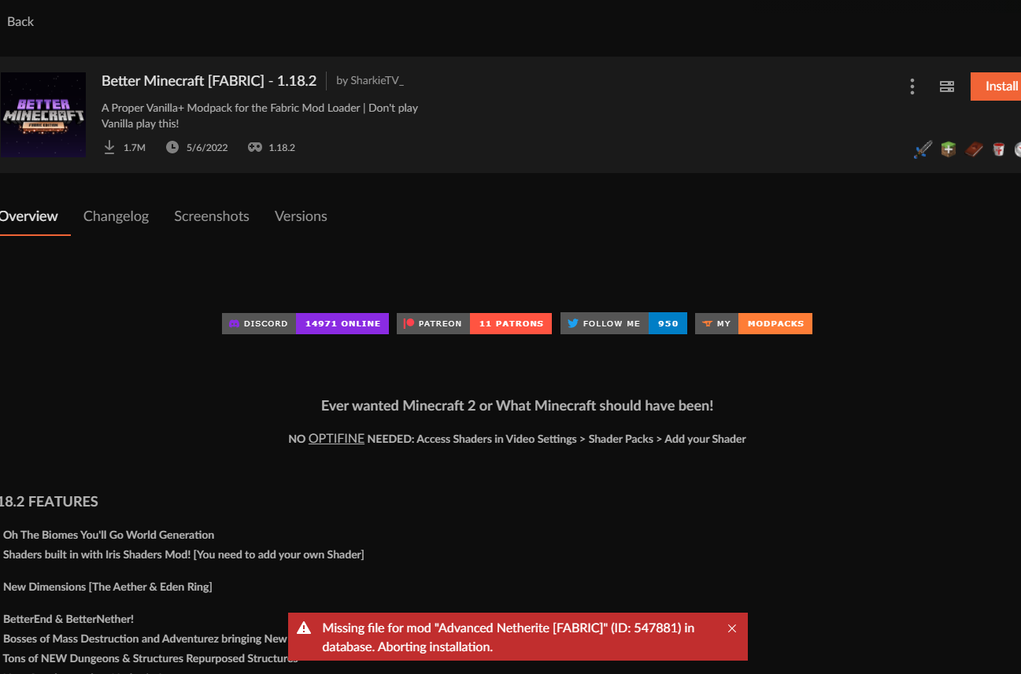
Task: Click the clock icon next to 5/6/2022
Action: pyautogui.click(x=172, y=146)
